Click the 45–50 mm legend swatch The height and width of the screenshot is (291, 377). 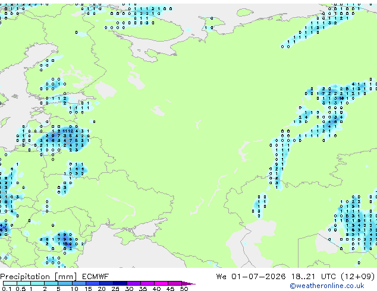click(x=175, y=283)
